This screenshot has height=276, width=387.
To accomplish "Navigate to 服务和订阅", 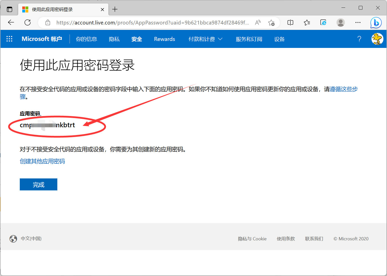I will point(249,39).
